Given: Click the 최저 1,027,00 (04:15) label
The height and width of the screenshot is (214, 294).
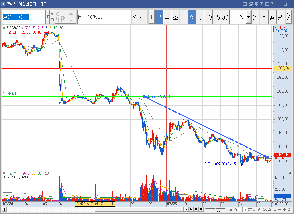Looking at the screenshot, I should click(221, 164).
